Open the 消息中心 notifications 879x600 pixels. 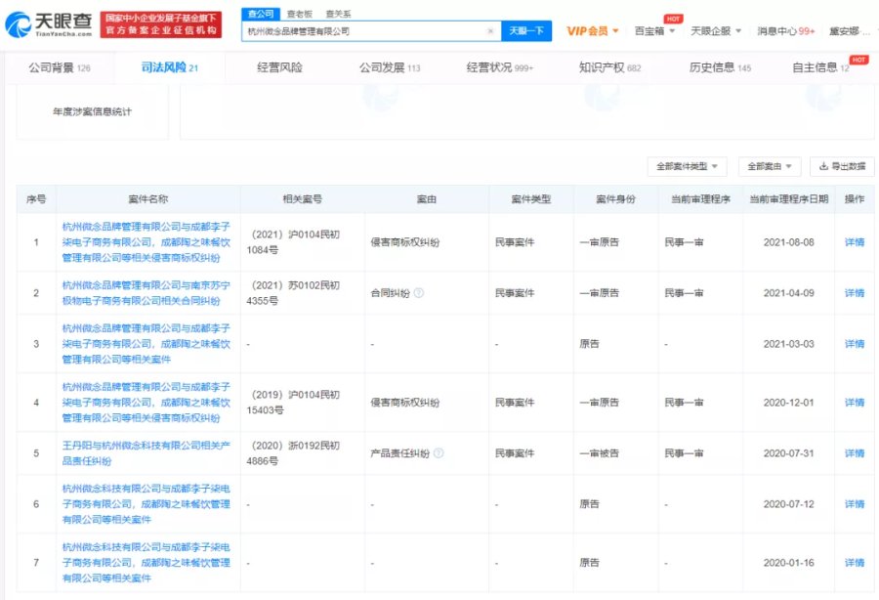click(786, 31)
